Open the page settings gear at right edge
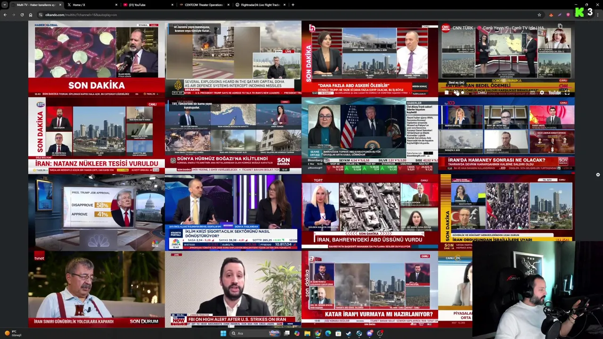This screenshot has width=603, height=339. tap(598, 175)
